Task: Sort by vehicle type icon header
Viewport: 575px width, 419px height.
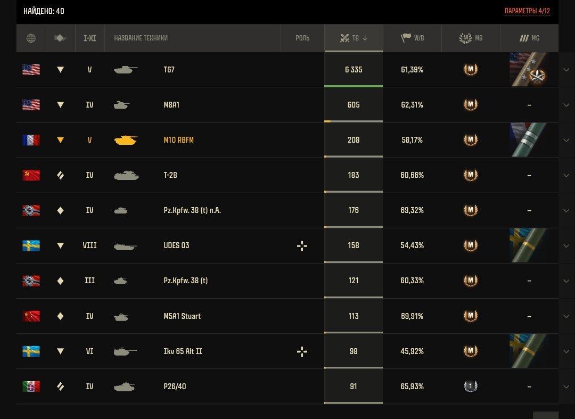Action: pyautogui.click(x=61, y=38)
